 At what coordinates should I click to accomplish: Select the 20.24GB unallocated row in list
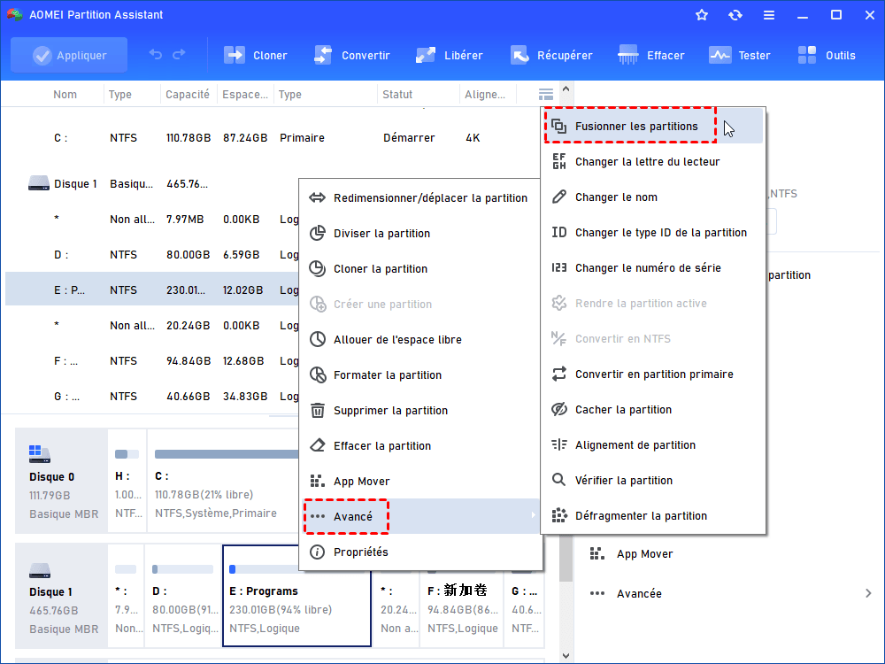[x=152, y=326]
